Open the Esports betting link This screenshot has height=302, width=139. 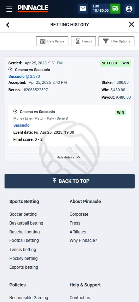pyautogui.click(x=24, y=267)
